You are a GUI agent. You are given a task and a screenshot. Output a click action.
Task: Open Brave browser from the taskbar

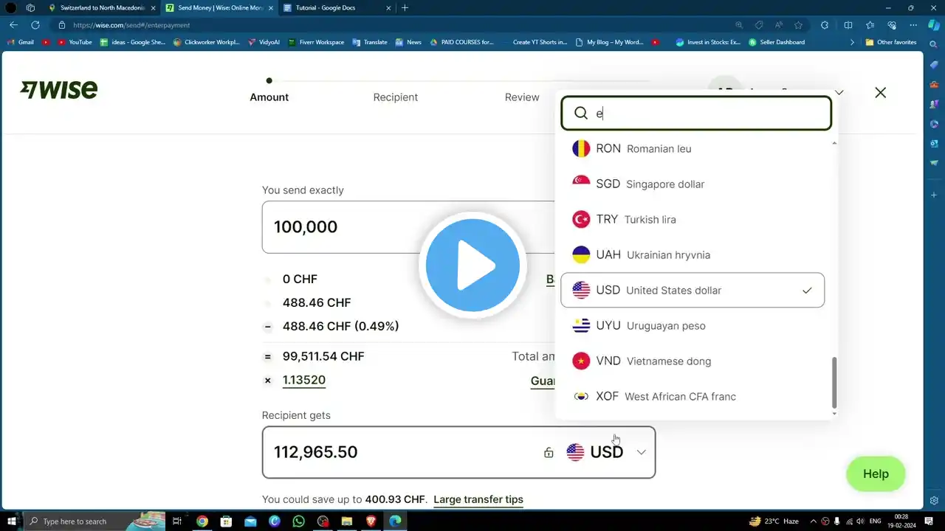pyautogui.click(x=371, y=521)
